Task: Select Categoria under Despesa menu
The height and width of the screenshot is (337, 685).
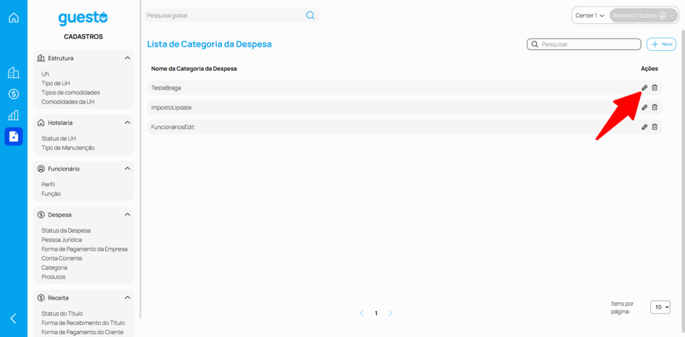Action: pyautogui.click(x=54, y=267)
